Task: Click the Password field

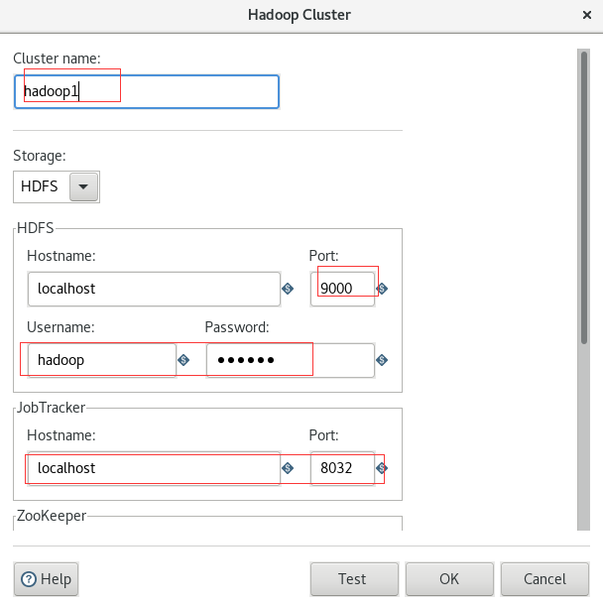Action: [291, 360]
